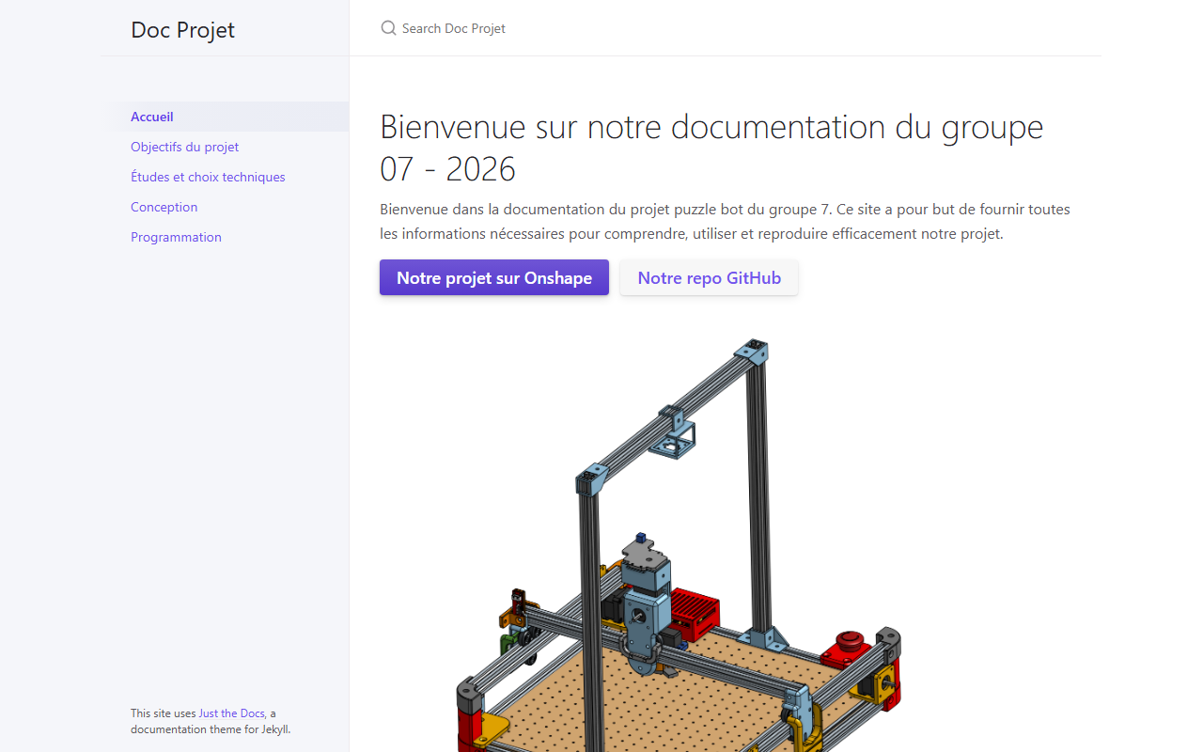Open the Notre repo GitHub button
Image resolution: width=1203 pixels, height=752 pixels.
(x=710, y=277)
